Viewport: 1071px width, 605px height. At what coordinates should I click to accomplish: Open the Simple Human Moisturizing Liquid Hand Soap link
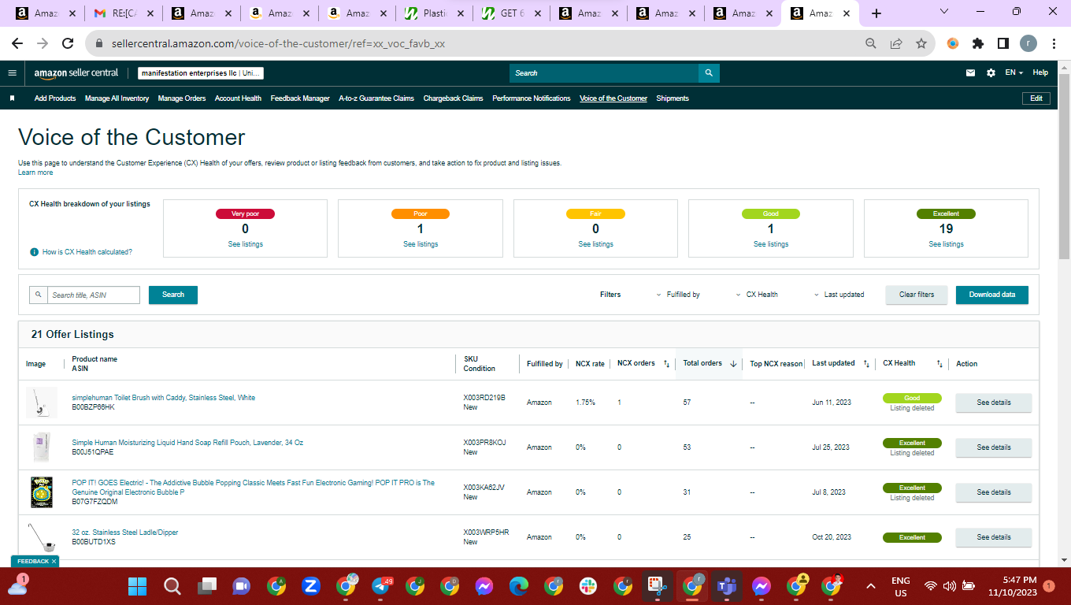187,443
